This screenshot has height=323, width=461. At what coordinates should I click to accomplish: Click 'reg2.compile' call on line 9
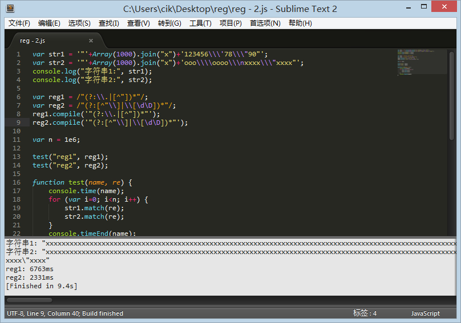pyautogui.click(x=110, y=122)
